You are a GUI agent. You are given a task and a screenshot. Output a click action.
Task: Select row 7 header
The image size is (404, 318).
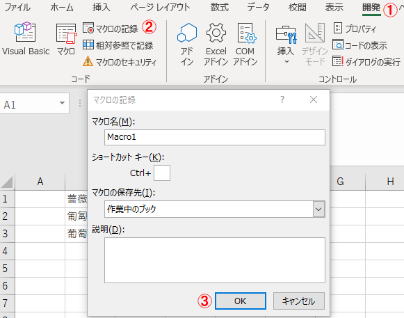[7, 303]
